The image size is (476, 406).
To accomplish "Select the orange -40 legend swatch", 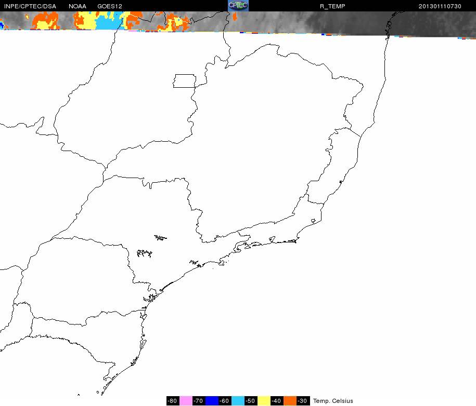I will coord(290,401).
